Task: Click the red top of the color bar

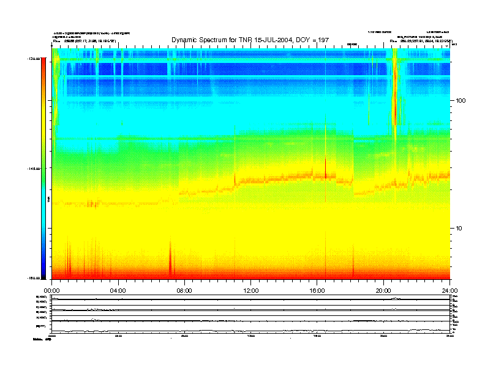Action: [x=43, y=62]
